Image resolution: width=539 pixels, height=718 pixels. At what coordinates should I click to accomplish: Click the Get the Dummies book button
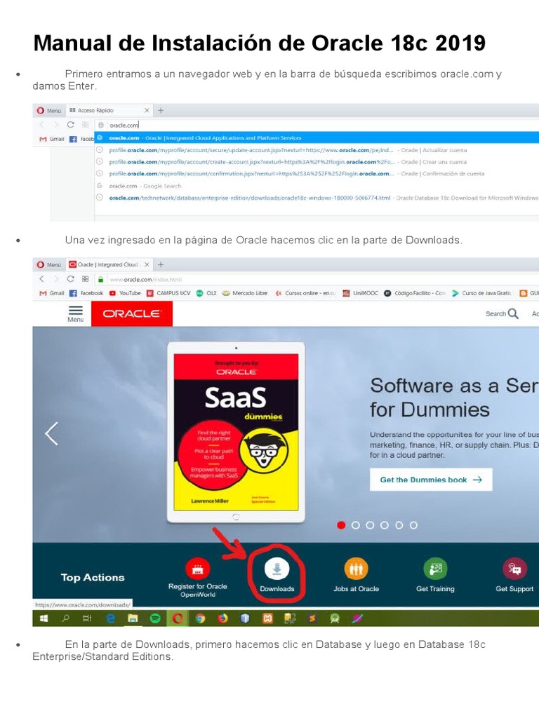tap(431, 480)
